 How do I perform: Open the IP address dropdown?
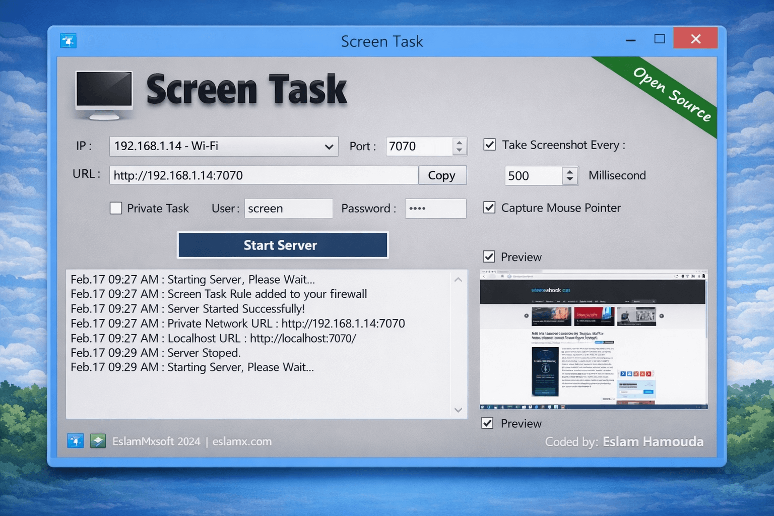click(329, 147)
